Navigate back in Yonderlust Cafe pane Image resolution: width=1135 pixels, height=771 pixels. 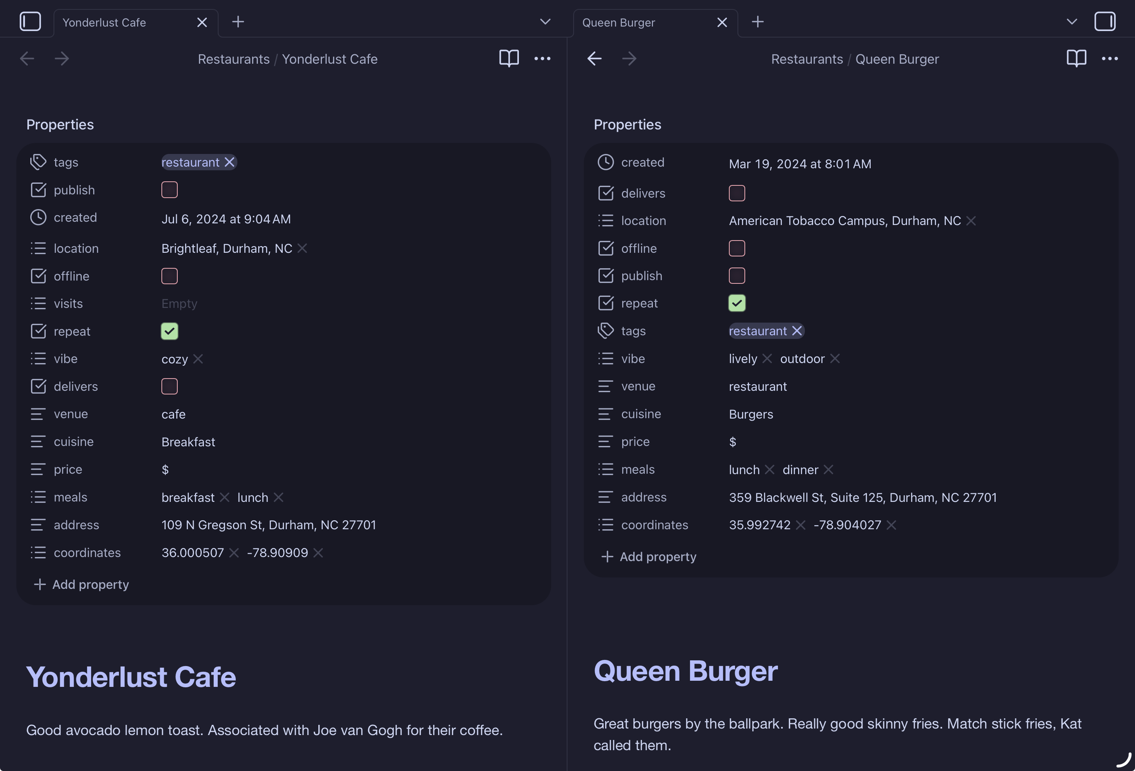click(27, 58)
